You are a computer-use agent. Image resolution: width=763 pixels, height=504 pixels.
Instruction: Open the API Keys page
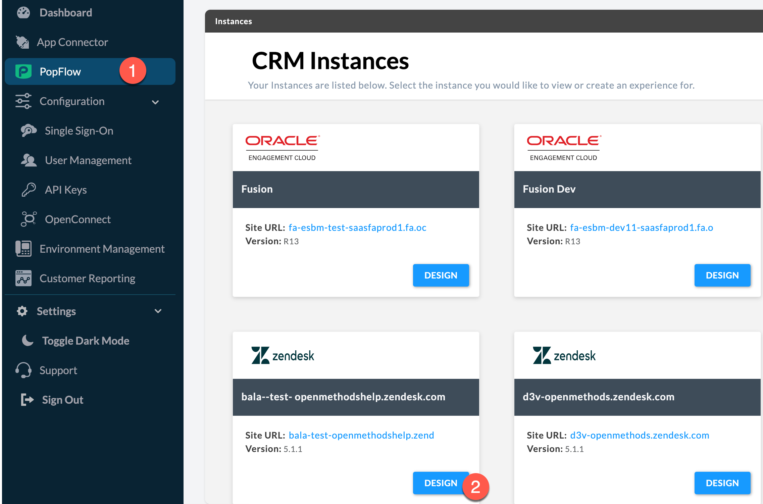[x=66, y=190]
